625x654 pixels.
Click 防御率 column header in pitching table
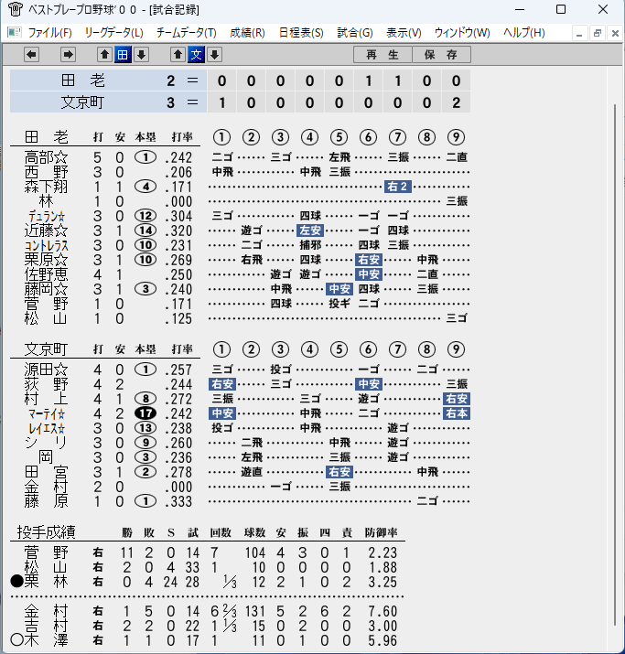381,532
